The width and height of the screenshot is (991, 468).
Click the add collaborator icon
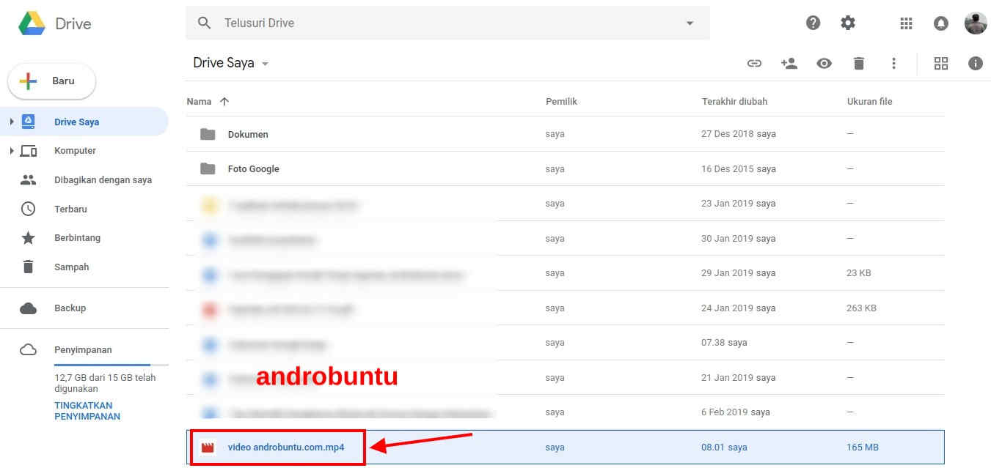[789, 63]
